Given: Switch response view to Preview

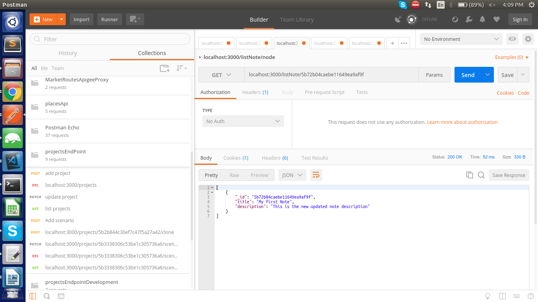Looking at the screenshot, I should (x=259, y=175).
